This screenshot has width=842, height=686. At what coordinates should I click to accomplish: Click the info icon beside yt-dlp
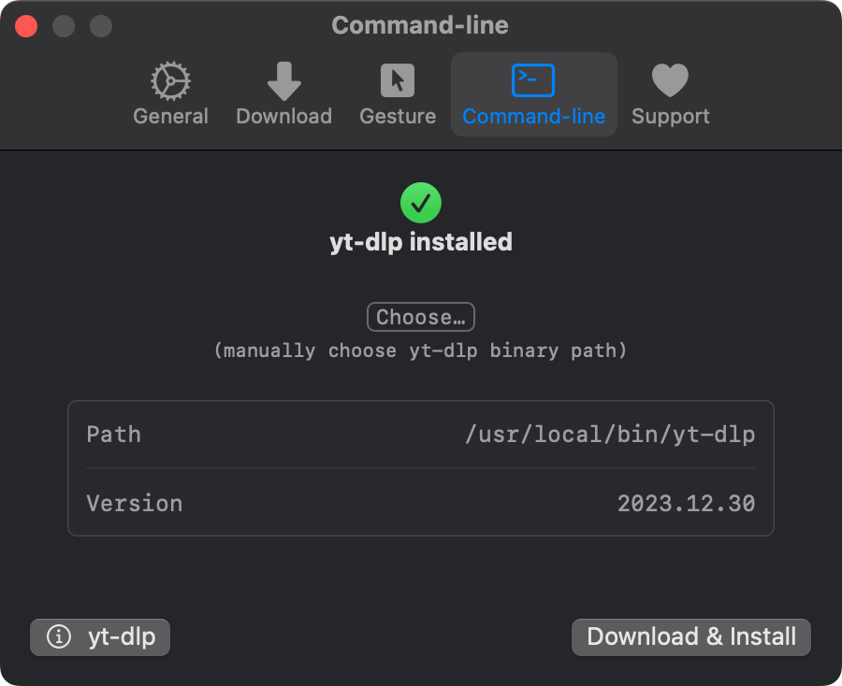point(59,637)
